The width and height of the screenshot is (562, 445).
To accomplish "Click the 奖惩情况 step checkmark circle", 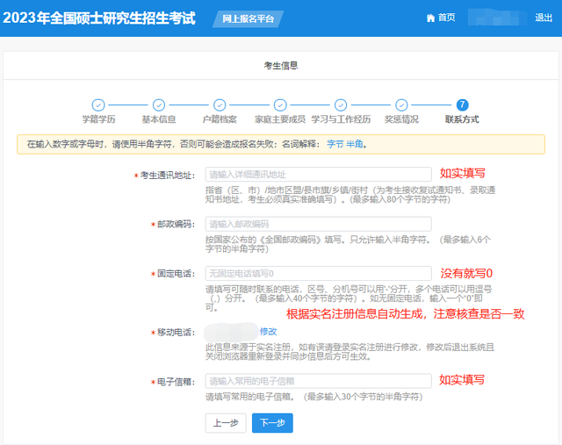I will click(401, 105).
